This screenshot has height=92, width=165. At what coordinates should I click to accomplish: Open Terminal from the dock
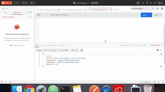65,89
